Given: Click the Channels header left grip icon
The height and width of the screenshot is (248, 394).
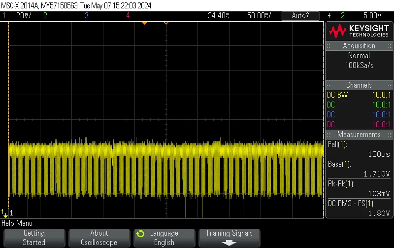Looking at the screenshot, I should point(328,85).
